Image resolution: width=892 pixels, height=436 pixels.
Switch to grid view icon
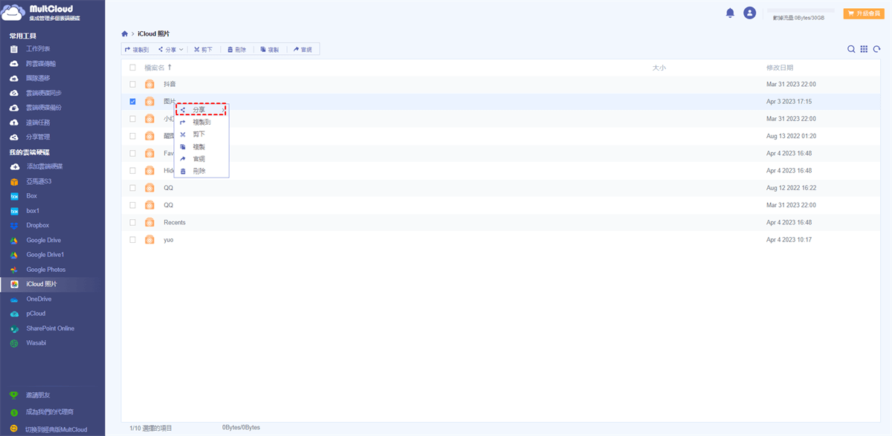point(864,49)
